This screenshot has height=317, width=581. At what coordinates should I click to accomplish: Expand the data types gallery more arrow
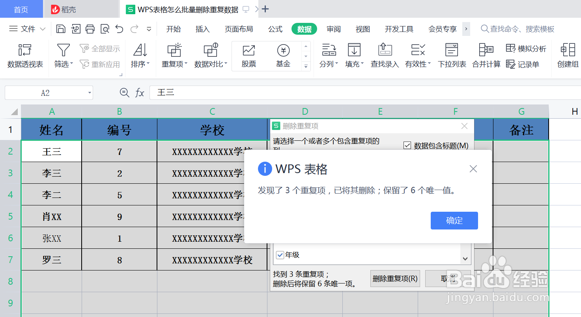pos(306,67)
